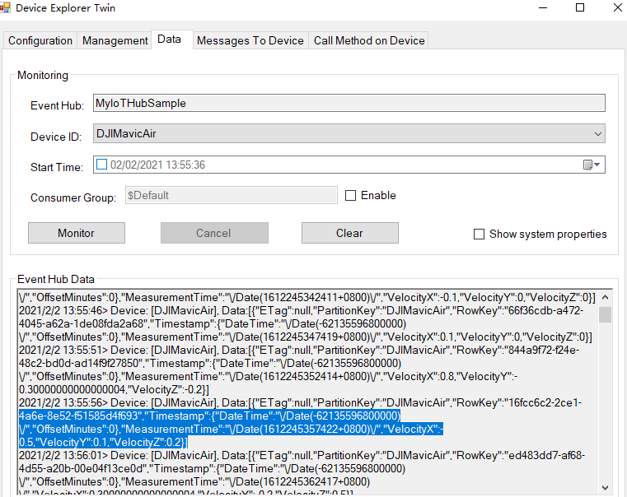Start monitoring with the Monitor button
Image resolution: width=627 pixels, height=497 pixels.
click(x=77, y=233)
